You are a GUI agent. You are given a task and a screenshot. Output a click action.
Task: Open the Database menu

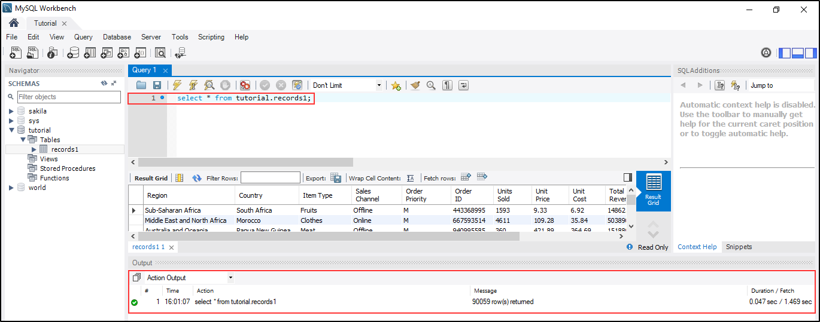point(117,37)
